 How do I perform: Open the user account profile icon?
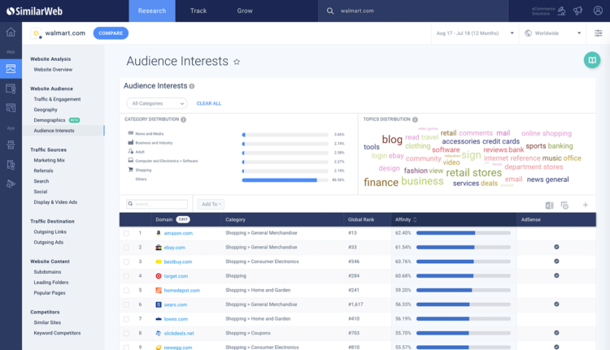click(x=598, y=11)
